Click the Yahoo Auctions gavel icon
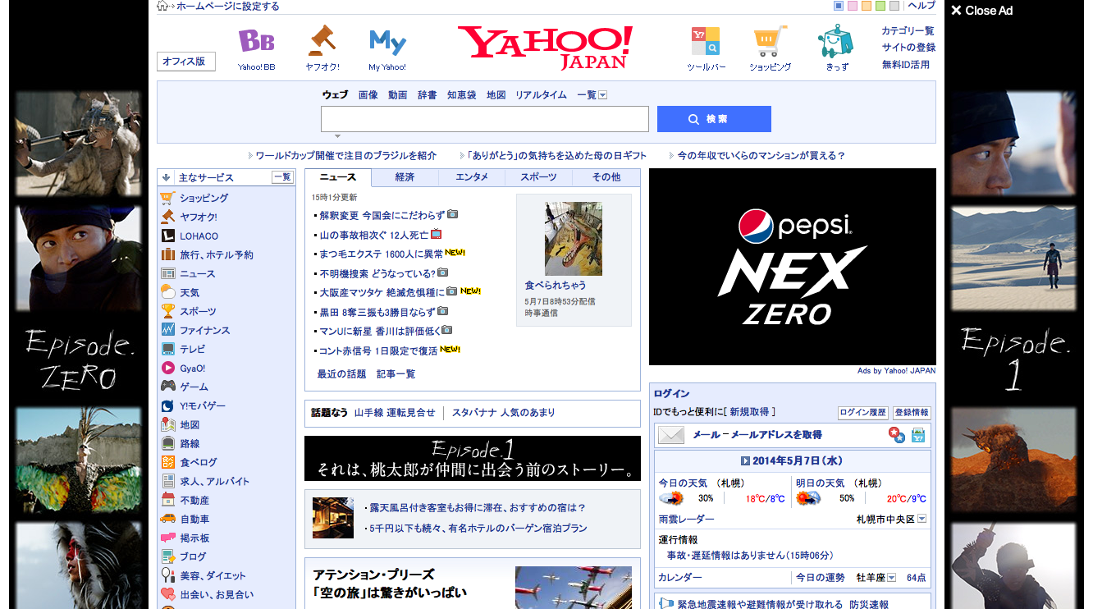 coord(322,41)
